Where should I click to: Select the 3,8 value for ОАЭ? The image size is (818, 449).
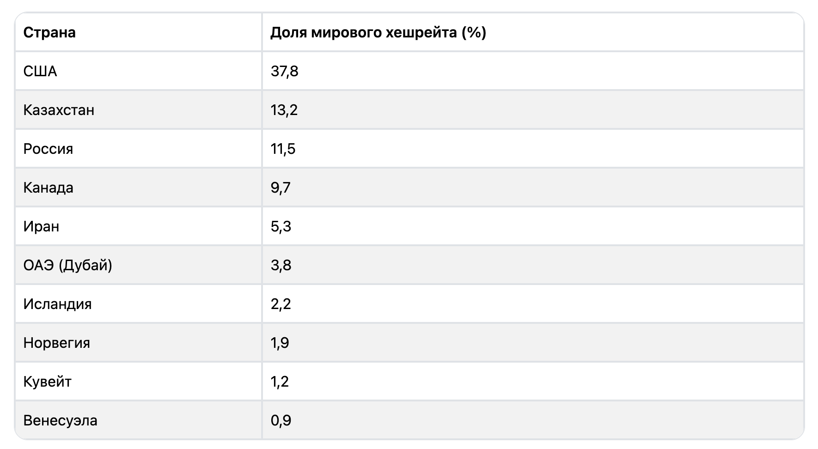tap(281, 265)
